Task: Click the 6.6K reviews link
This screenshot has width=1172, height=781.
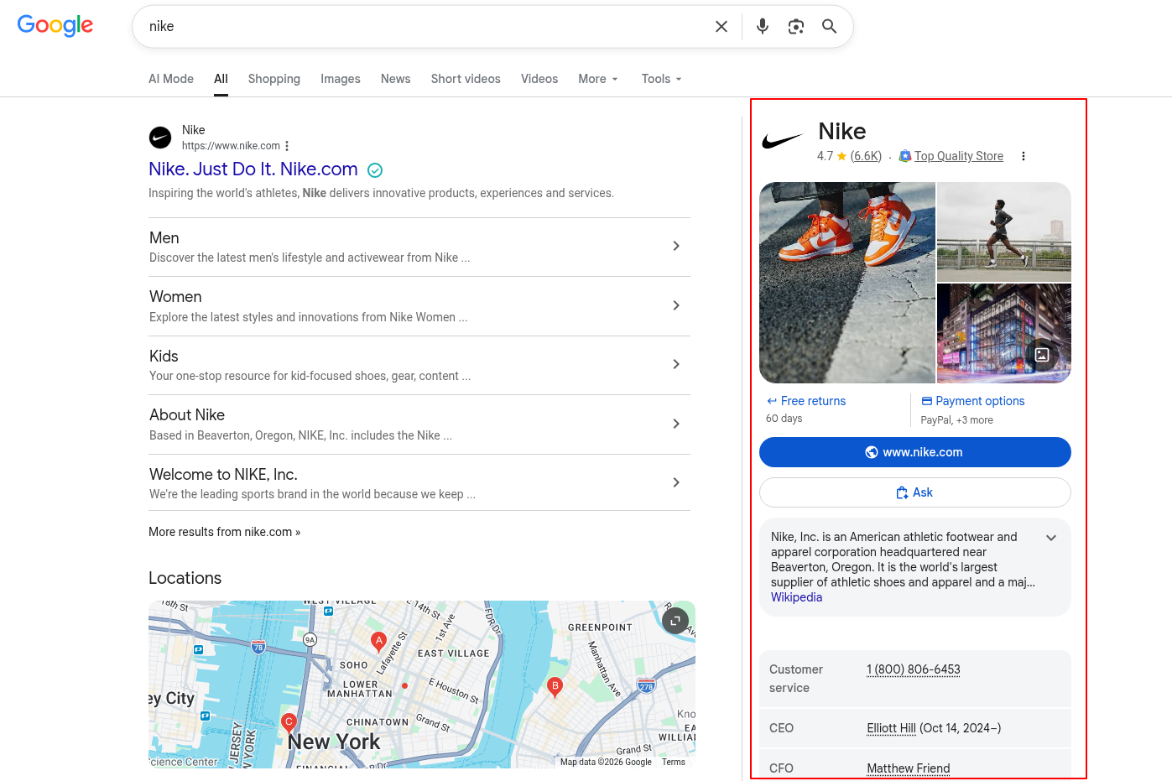Action: (x=866, y=156)
